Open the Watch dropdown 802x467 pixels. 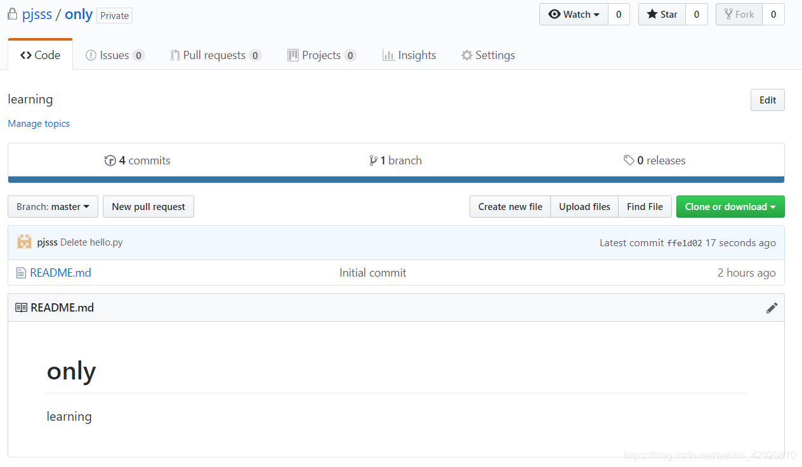574,15
